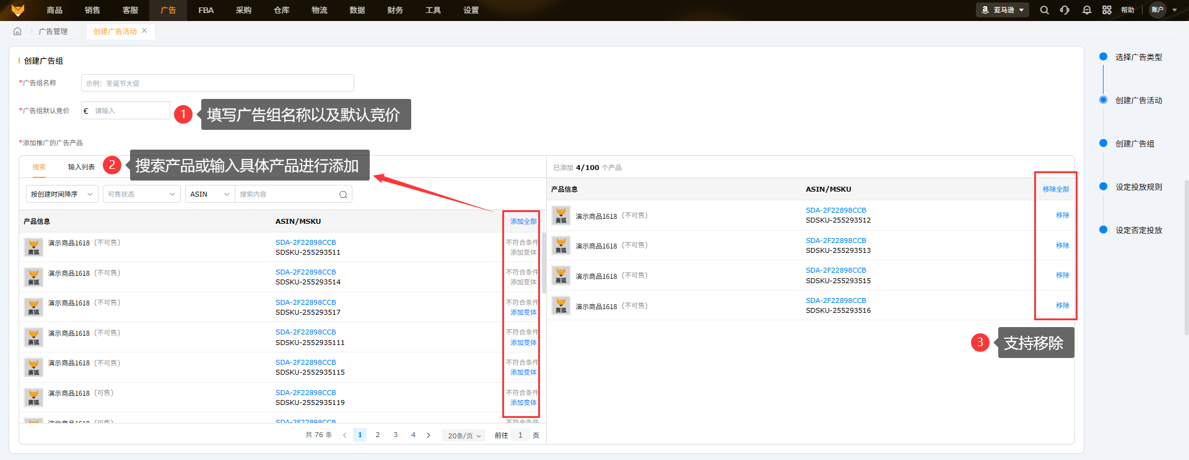Click thumbnail of product SDSKU-255293511
Viewport: 1189px width, 460px height.
[x=33, y=247]
